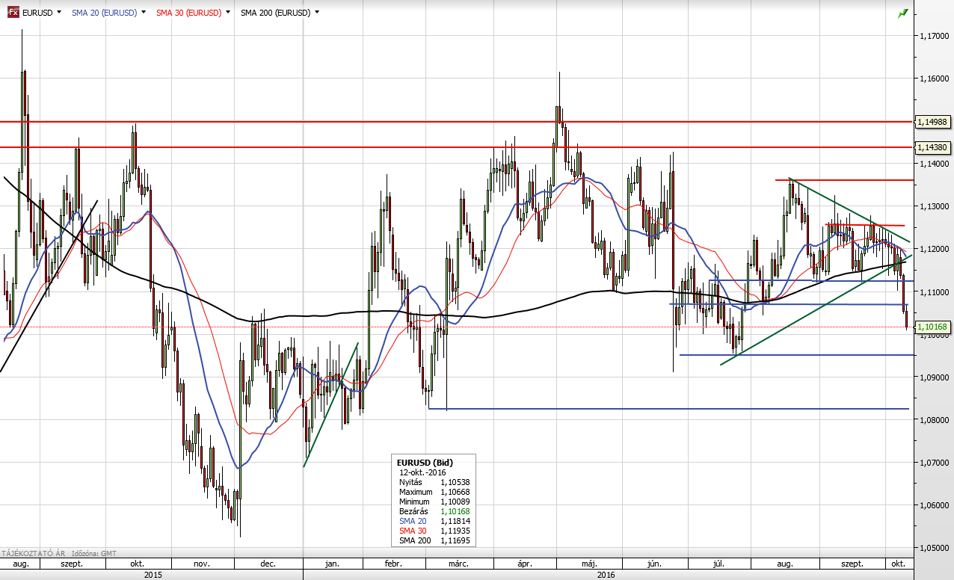Viewport: 954px width, 580px height.
Task: Click the SMA 200 1,11695 info row
Action: pos(434,540)
